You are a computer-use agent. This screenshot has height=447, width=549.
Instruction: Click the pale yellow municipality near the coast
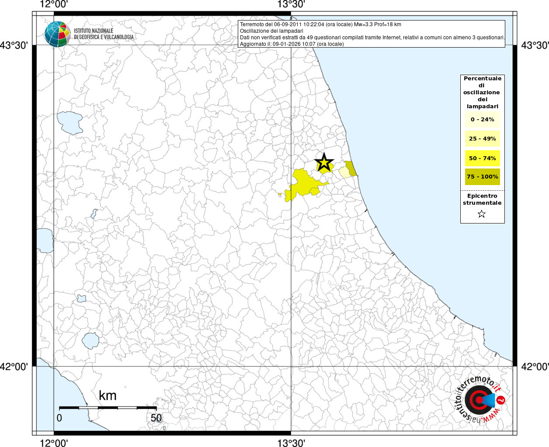344,172
